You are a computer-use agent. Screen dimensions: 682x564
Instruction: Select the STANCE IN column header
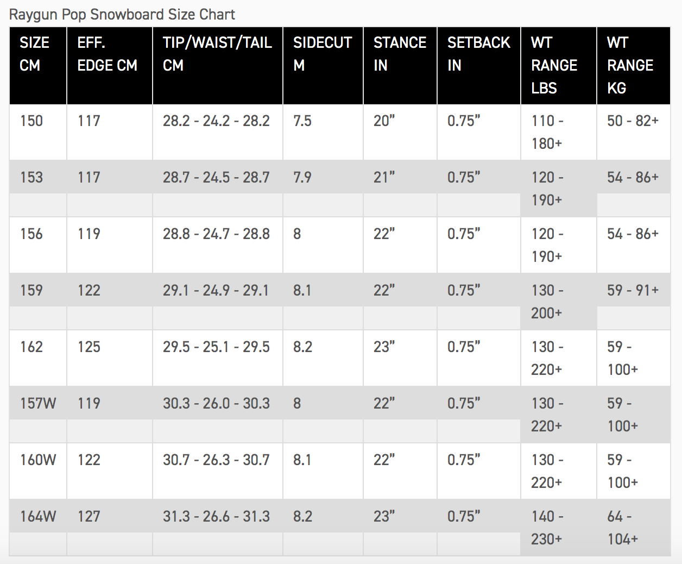pos(400,54)
